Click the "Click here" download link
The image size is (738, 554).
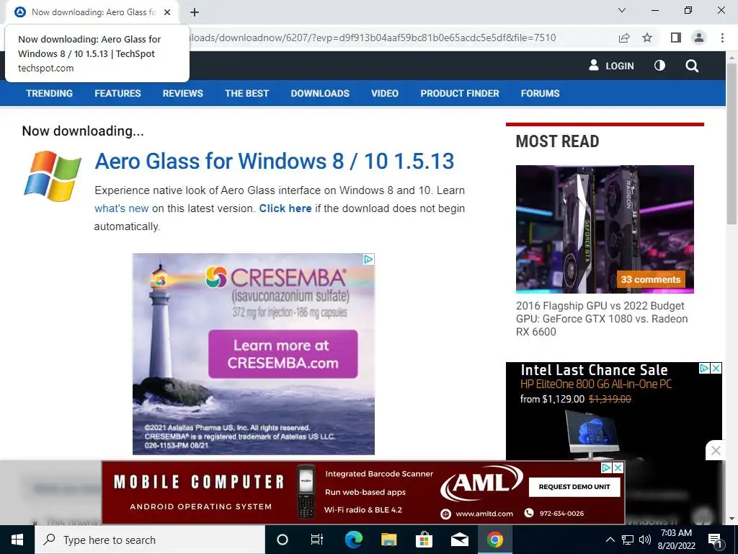[x=285, y=208]
